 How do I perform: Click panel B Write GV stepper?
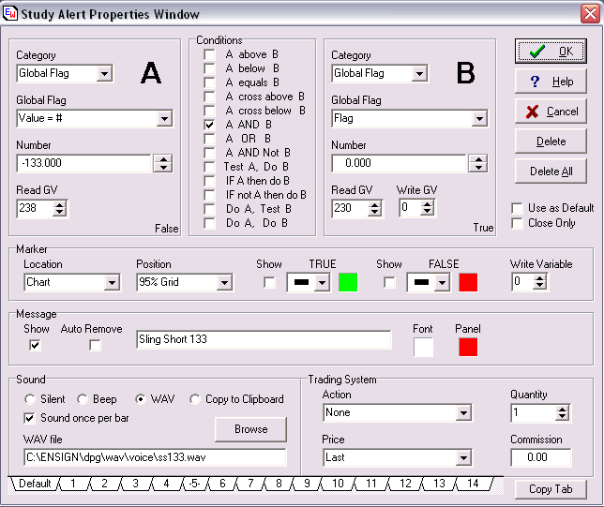[x=427, y=208]
